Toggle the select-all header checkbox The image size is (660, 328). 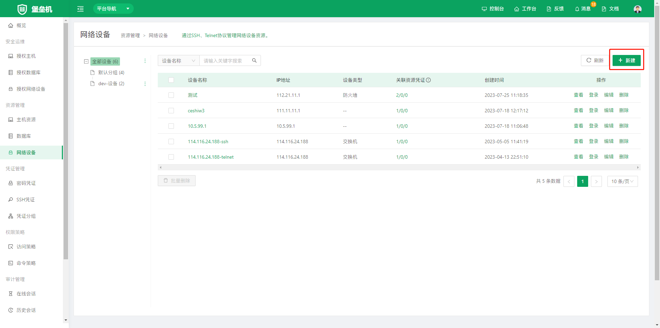(171, 80)
